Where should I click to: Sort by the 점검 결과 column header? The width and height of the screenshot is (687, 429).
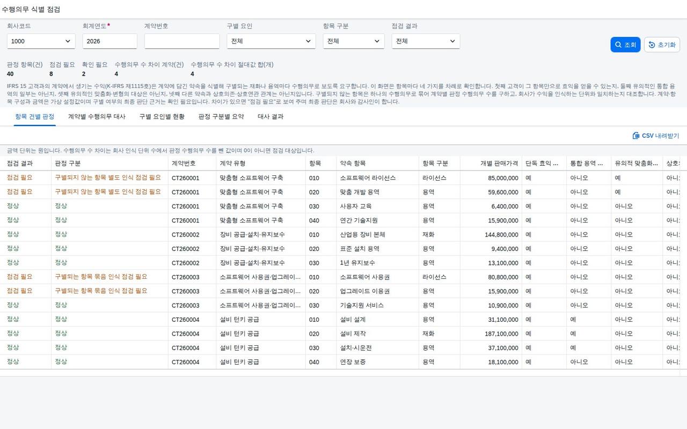coord(27,164)
